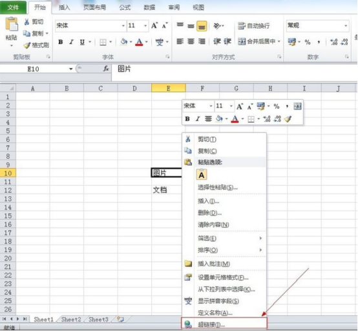Click Merge and Center (合并后居中) button
This screenshot has width=358, height=331.
(257, 41)
